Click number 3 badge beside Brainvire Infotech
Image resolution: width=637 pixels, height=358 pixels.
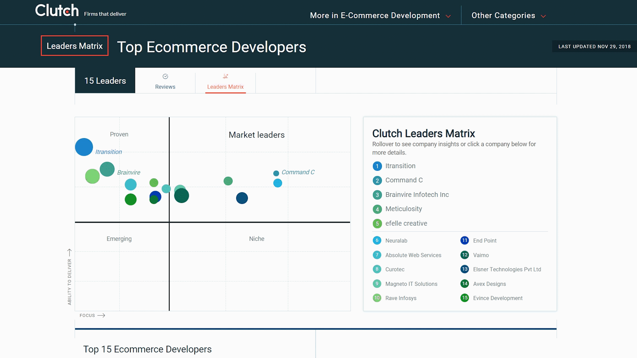pos(377,195)
